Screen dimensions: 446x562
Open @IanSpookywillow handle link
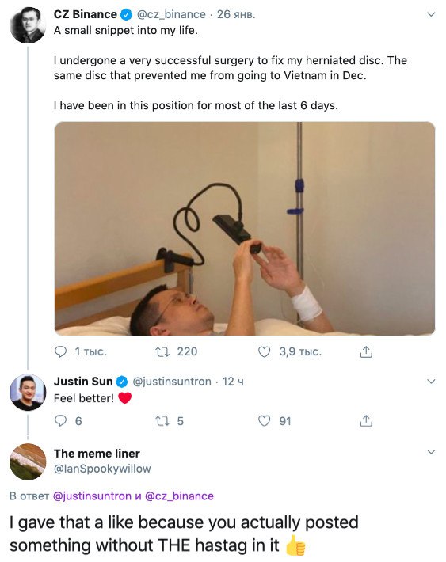102,469
